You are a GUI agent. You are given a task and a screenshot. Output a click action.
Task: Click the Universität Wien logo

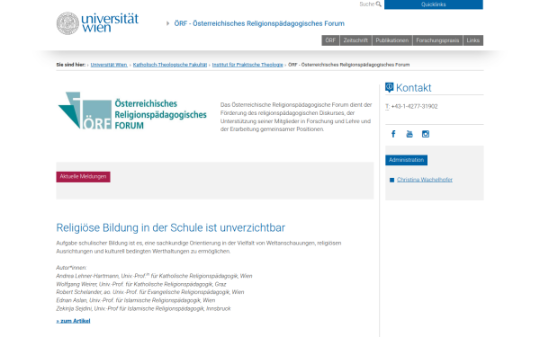(97, 23)
